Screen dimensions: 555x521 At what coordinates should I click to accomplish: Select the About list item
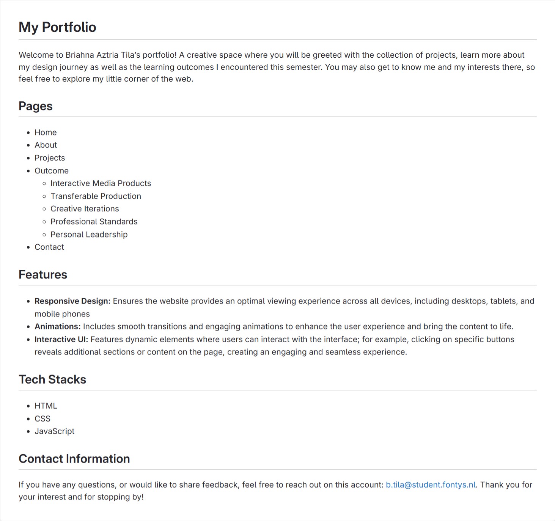pyautogui.click(x=46, y=145)
